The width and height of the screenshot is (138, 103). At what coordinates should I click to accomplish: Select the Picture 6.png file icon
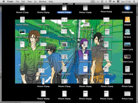[x=106, y=7]
